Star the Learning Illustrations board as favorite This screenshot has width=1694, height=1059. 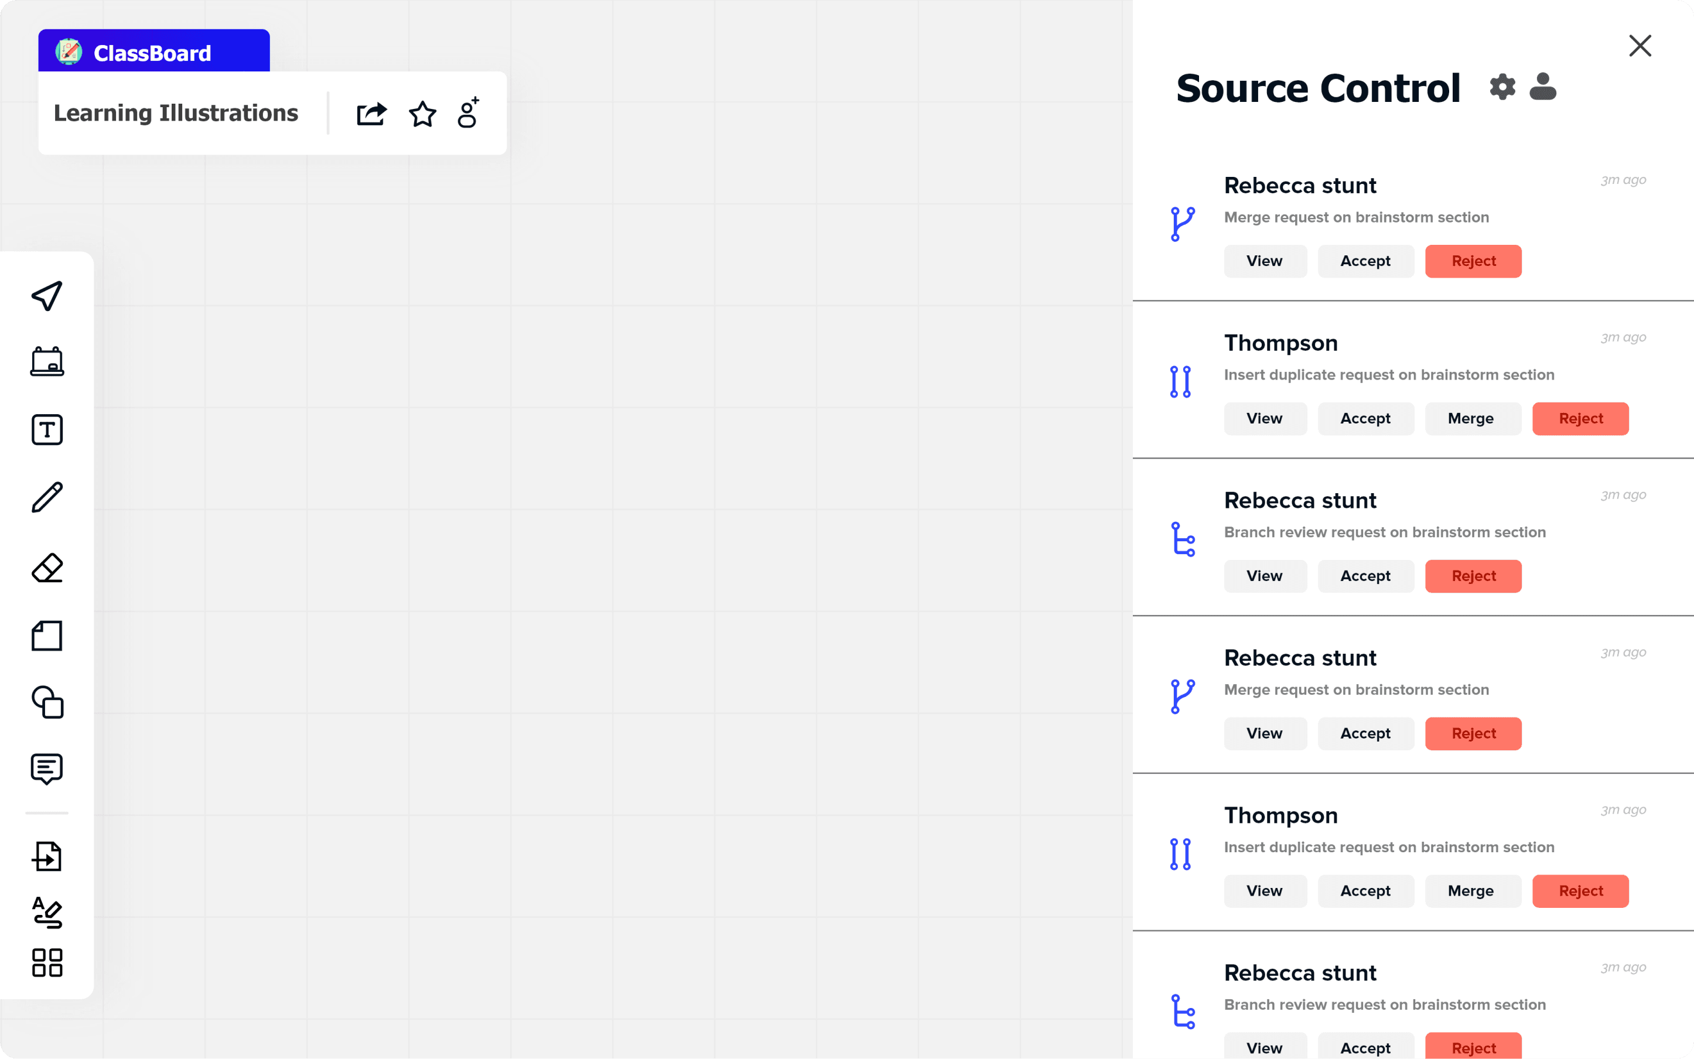click(422, 114)
